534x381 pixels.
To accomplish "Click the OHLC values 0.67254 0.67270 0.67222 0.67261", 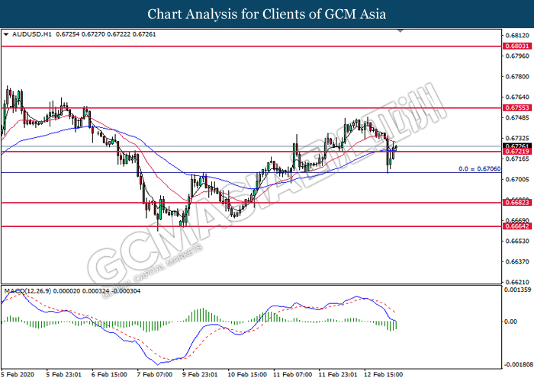I will click(x=106, y=34).
